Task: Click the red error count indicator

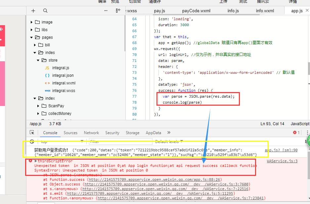Action: point(296,132)
